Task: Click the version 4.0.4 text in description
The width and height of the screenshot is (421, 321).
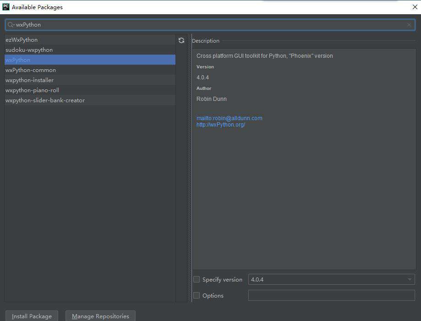Action: pos(202,77)
